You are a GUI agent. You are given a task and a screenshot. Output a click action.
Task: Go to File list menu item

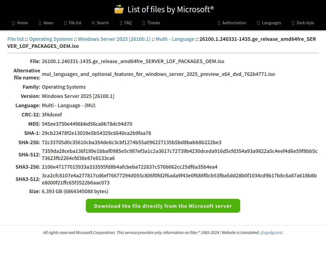click(x=73, y=23)
